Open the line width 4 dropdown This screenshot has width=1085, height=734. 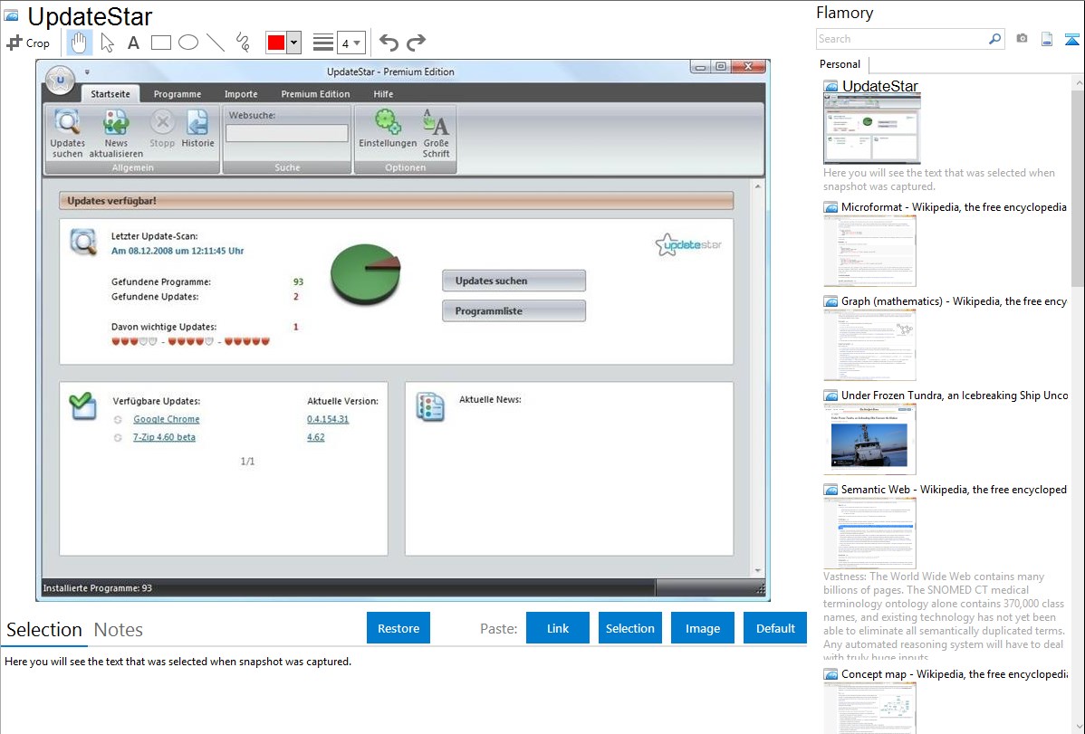(x=351, y=43)
